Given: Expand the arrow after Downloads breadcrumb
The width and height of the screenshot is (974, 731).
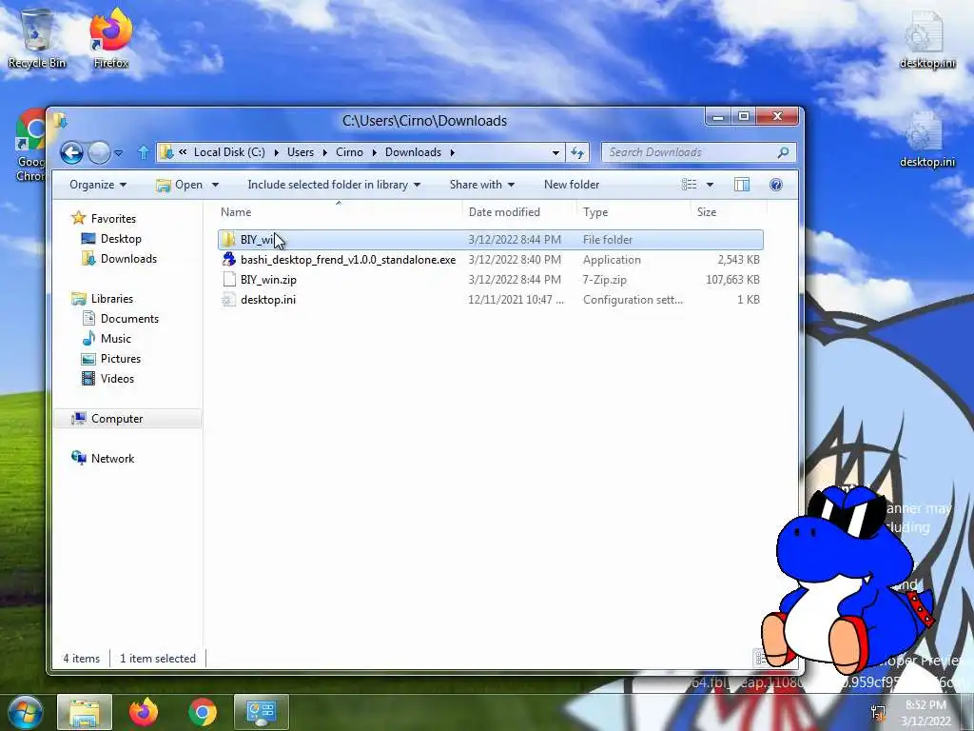Looking at the screenshot, I should [452, 152].
